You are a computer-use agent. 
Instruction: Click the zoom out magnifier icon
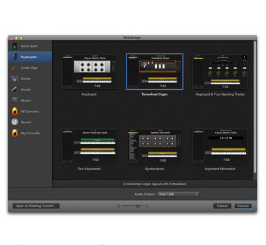pyautogui.click(x=118, y=205)
